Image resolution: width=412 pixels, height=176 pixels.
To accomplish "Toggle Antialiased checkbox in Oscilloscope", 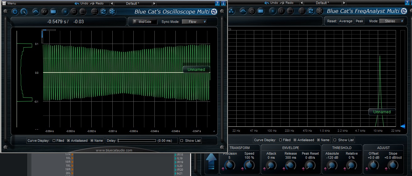I will coord(68,141).
